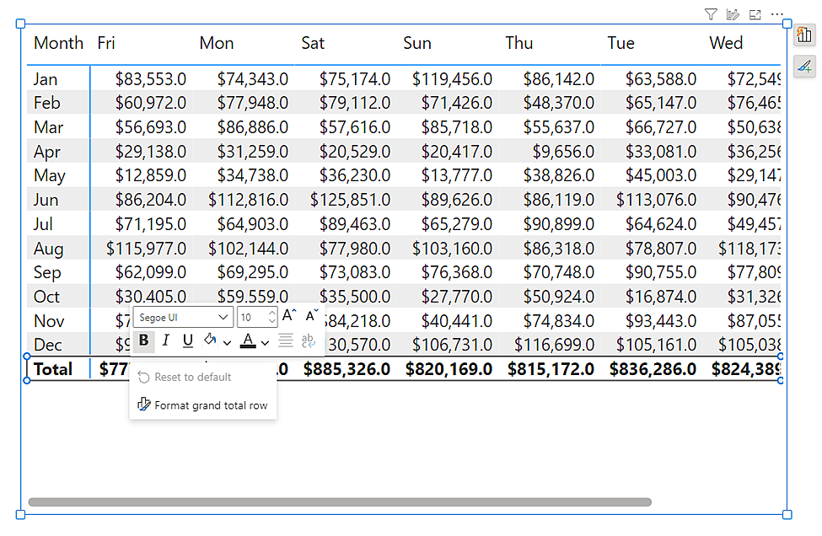Expand the fill color chevron dropdown
Viewport: 822px width, 536px height.
click(228, 340)
